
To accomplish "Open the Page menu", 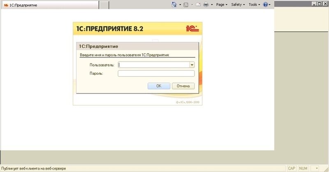I will click(x=222, y=5).
